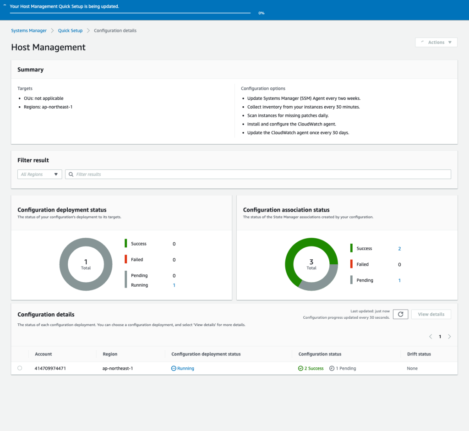Click page number 1 in pagination

point(440,337)
